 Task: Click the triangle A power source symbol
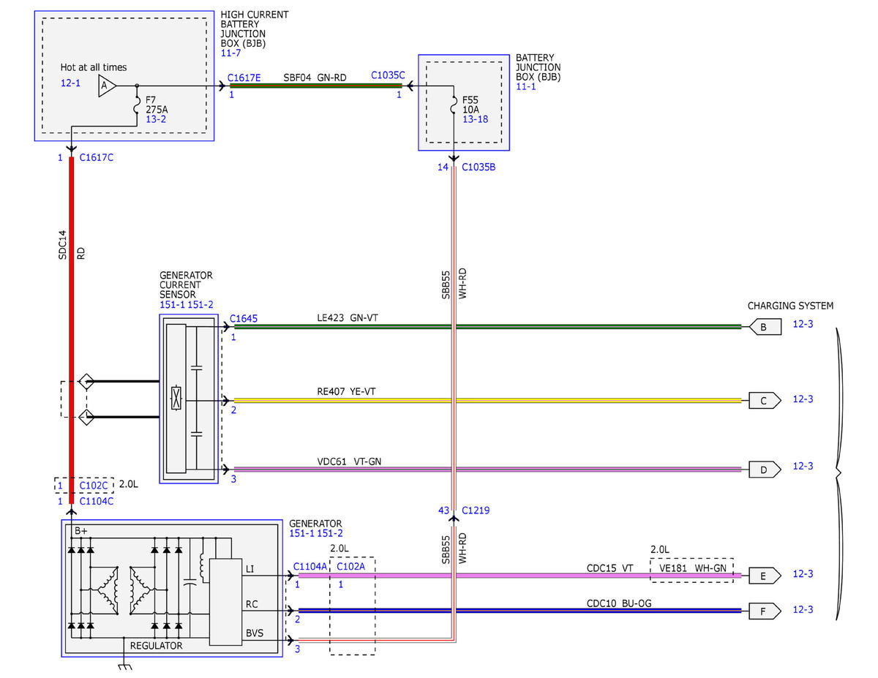point(105,86)
